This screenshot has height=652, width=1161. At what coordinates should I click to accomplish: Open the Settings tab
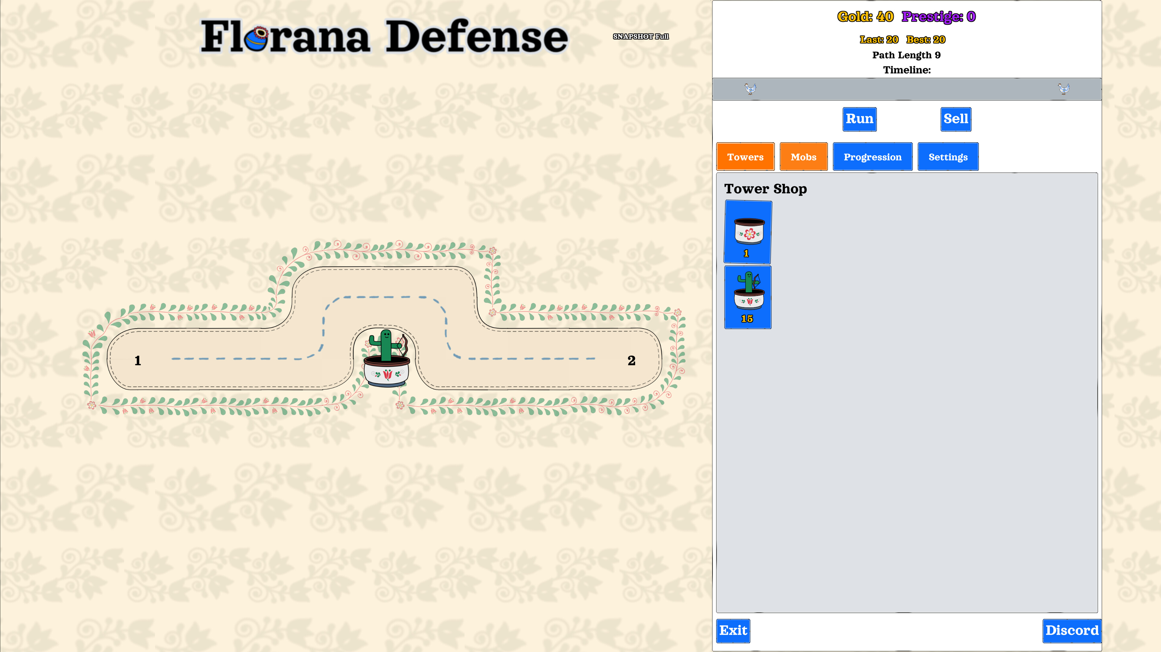click(x=948, y=157)
